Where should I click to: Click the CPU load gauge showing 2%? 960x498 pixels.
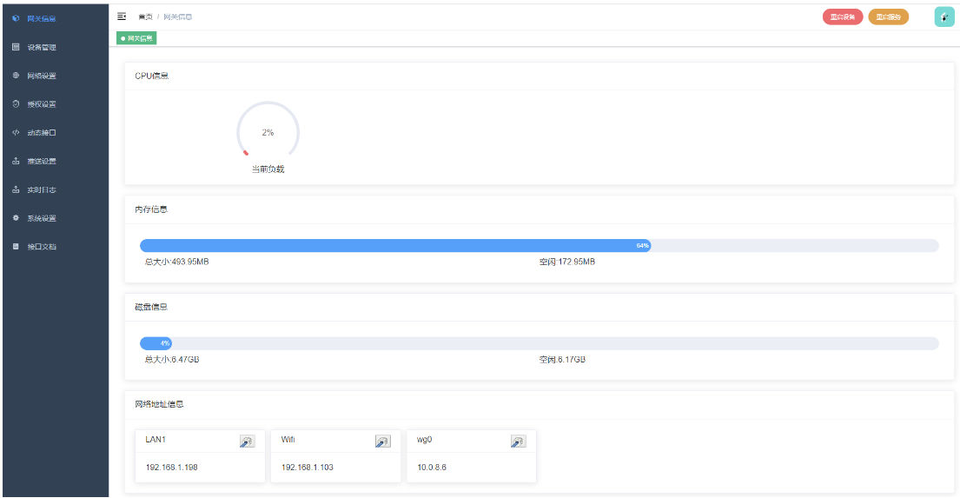click(x=268, y=133)
